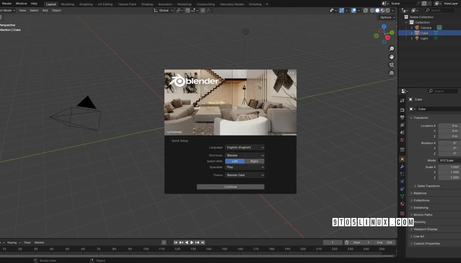Viewport: 461px width, 263px height.
Task: Click the Y axis on navigation gizmo
Action: pos(392,33)
